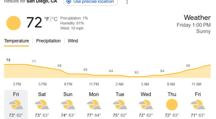216x119 pixels.
Task: Select Monday's partly cloudy forecast icon
Action: click(x=94, y=105)
